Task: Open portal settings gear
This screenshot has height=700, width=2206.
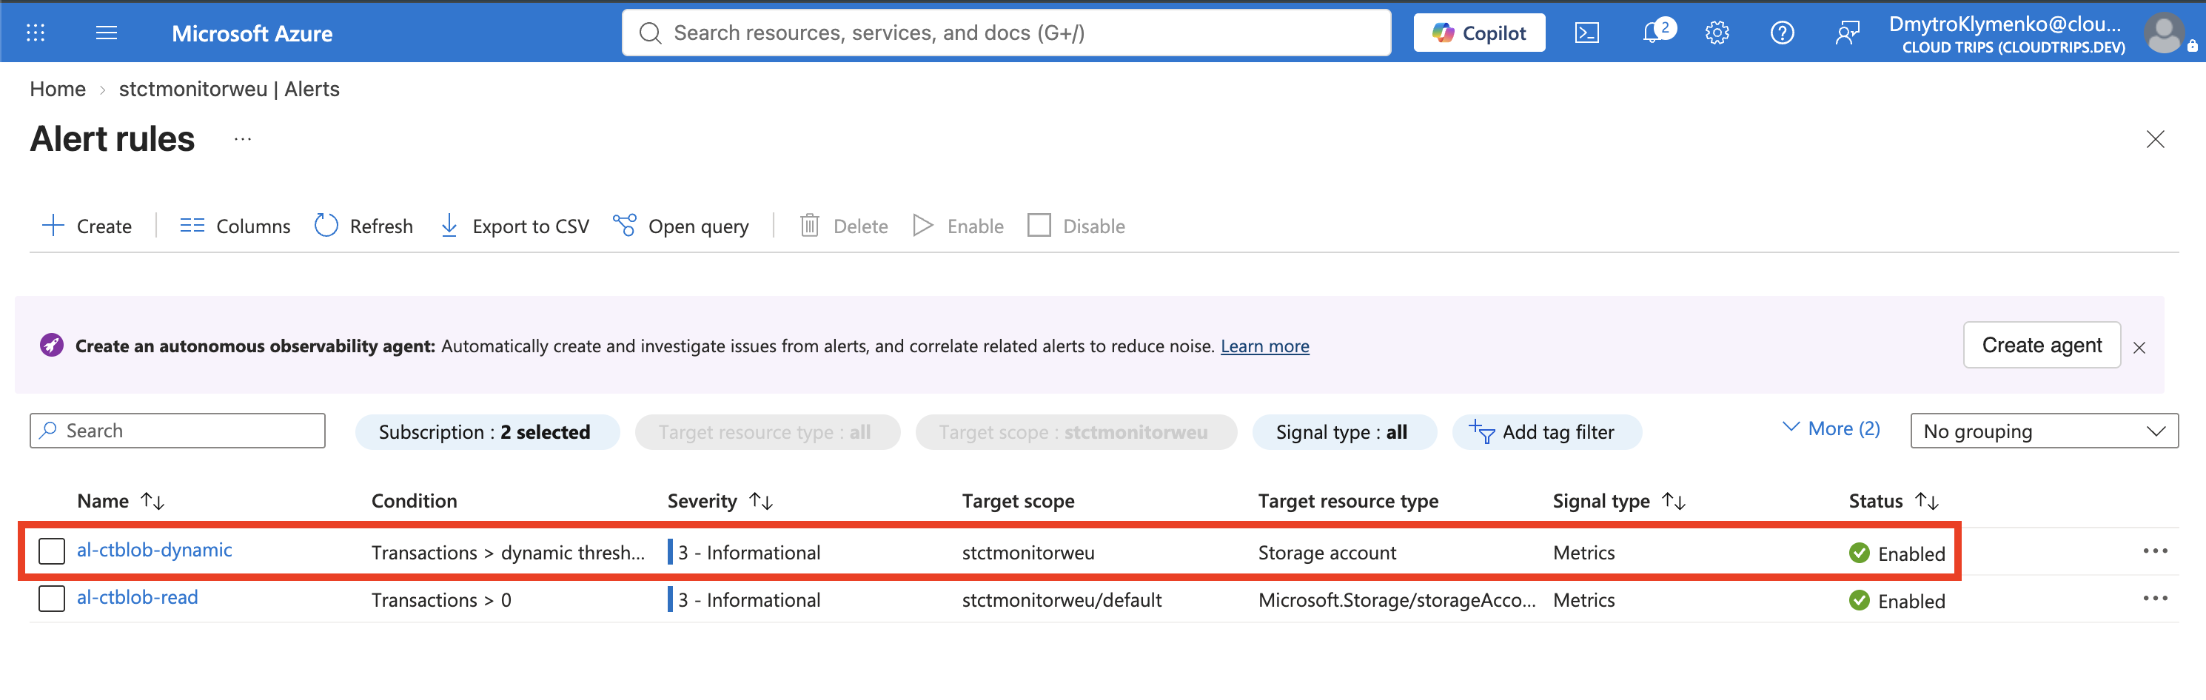Action: tap(1717, 33)
